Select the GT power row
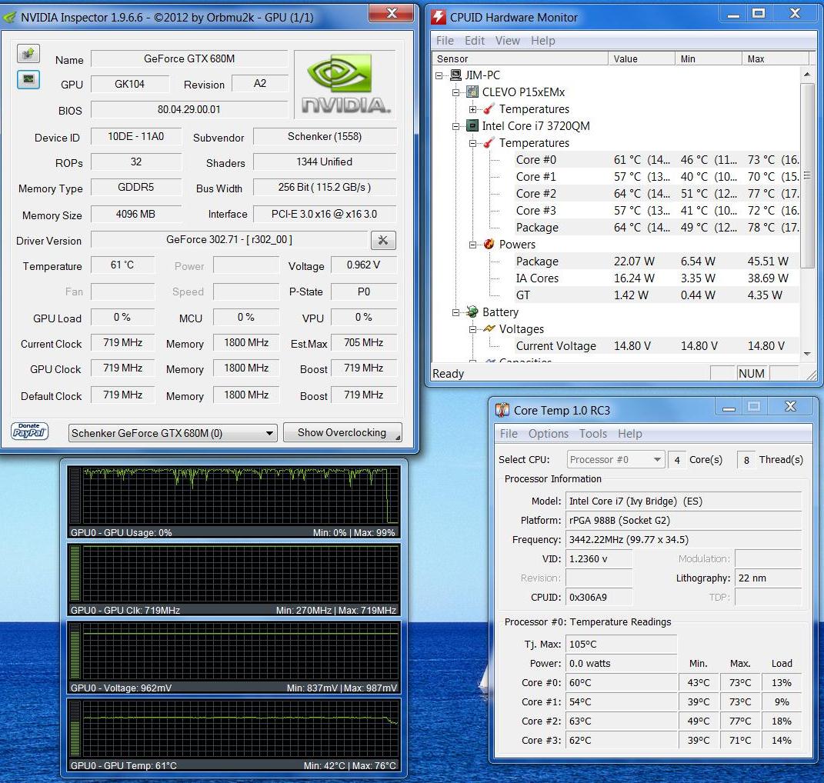 (x=657, y=295)
